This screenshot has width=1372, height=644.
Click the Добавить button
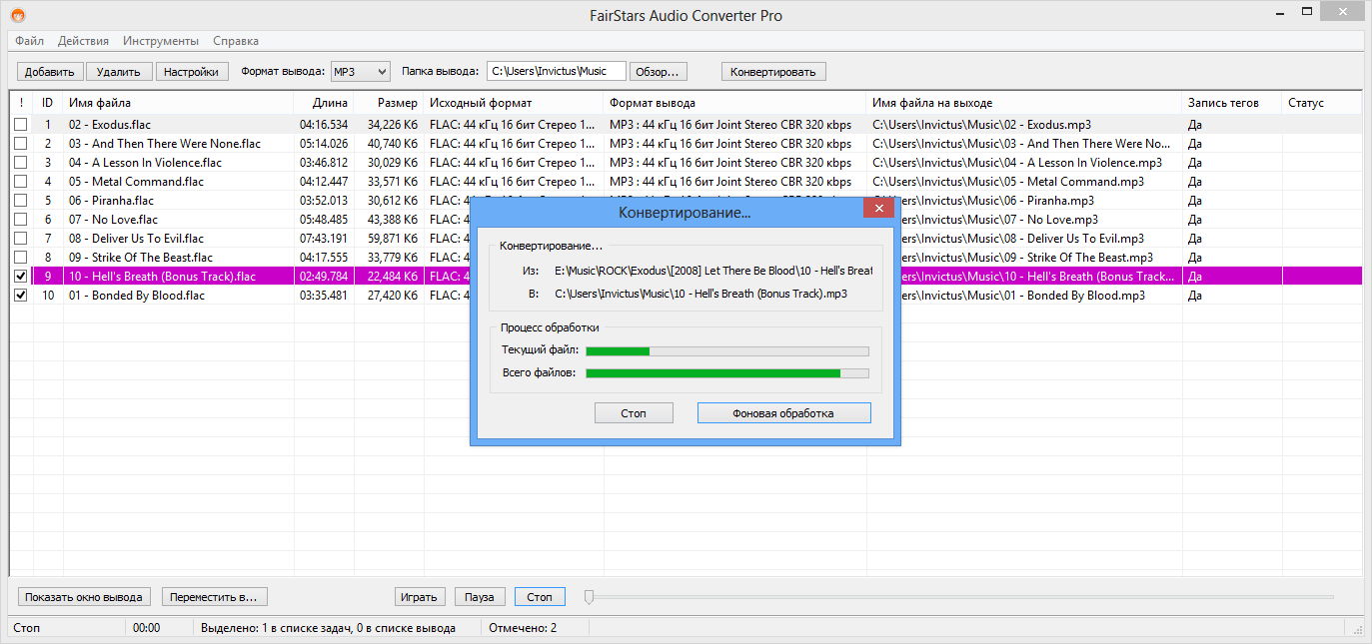click(50, 71)
